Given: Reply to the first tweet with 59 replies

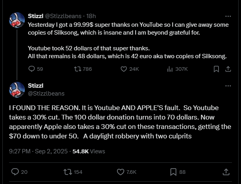Looking at the screenshot, I should coord(35,69).
